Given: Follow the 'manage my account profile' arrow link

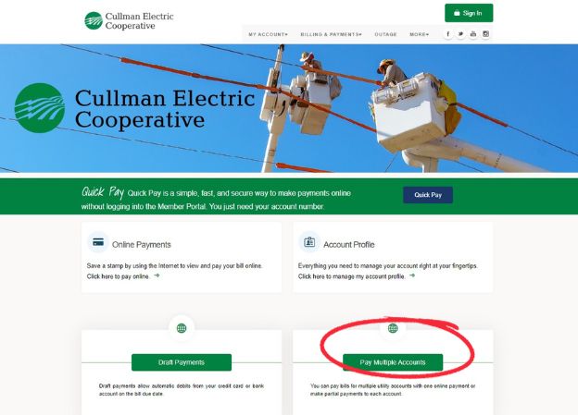Looking at the screenshot, I should (412, 275).
